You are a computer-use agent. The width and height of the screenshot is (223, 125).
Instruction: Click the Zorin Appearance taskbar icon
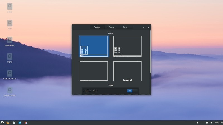26,122
